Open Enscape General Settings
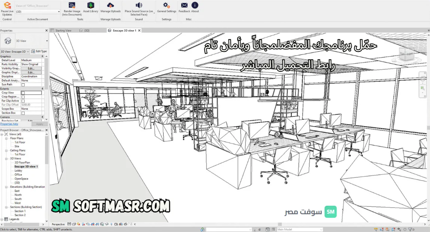Image resolution: width=430 pixels, height=232 pixels. 167,8
